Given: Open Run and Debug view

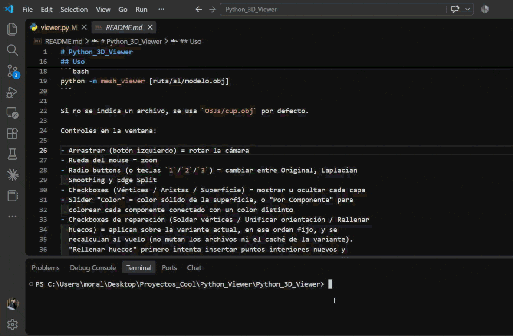Looking at the screenshot, I should pyautogui.click(x=12, y=92).
